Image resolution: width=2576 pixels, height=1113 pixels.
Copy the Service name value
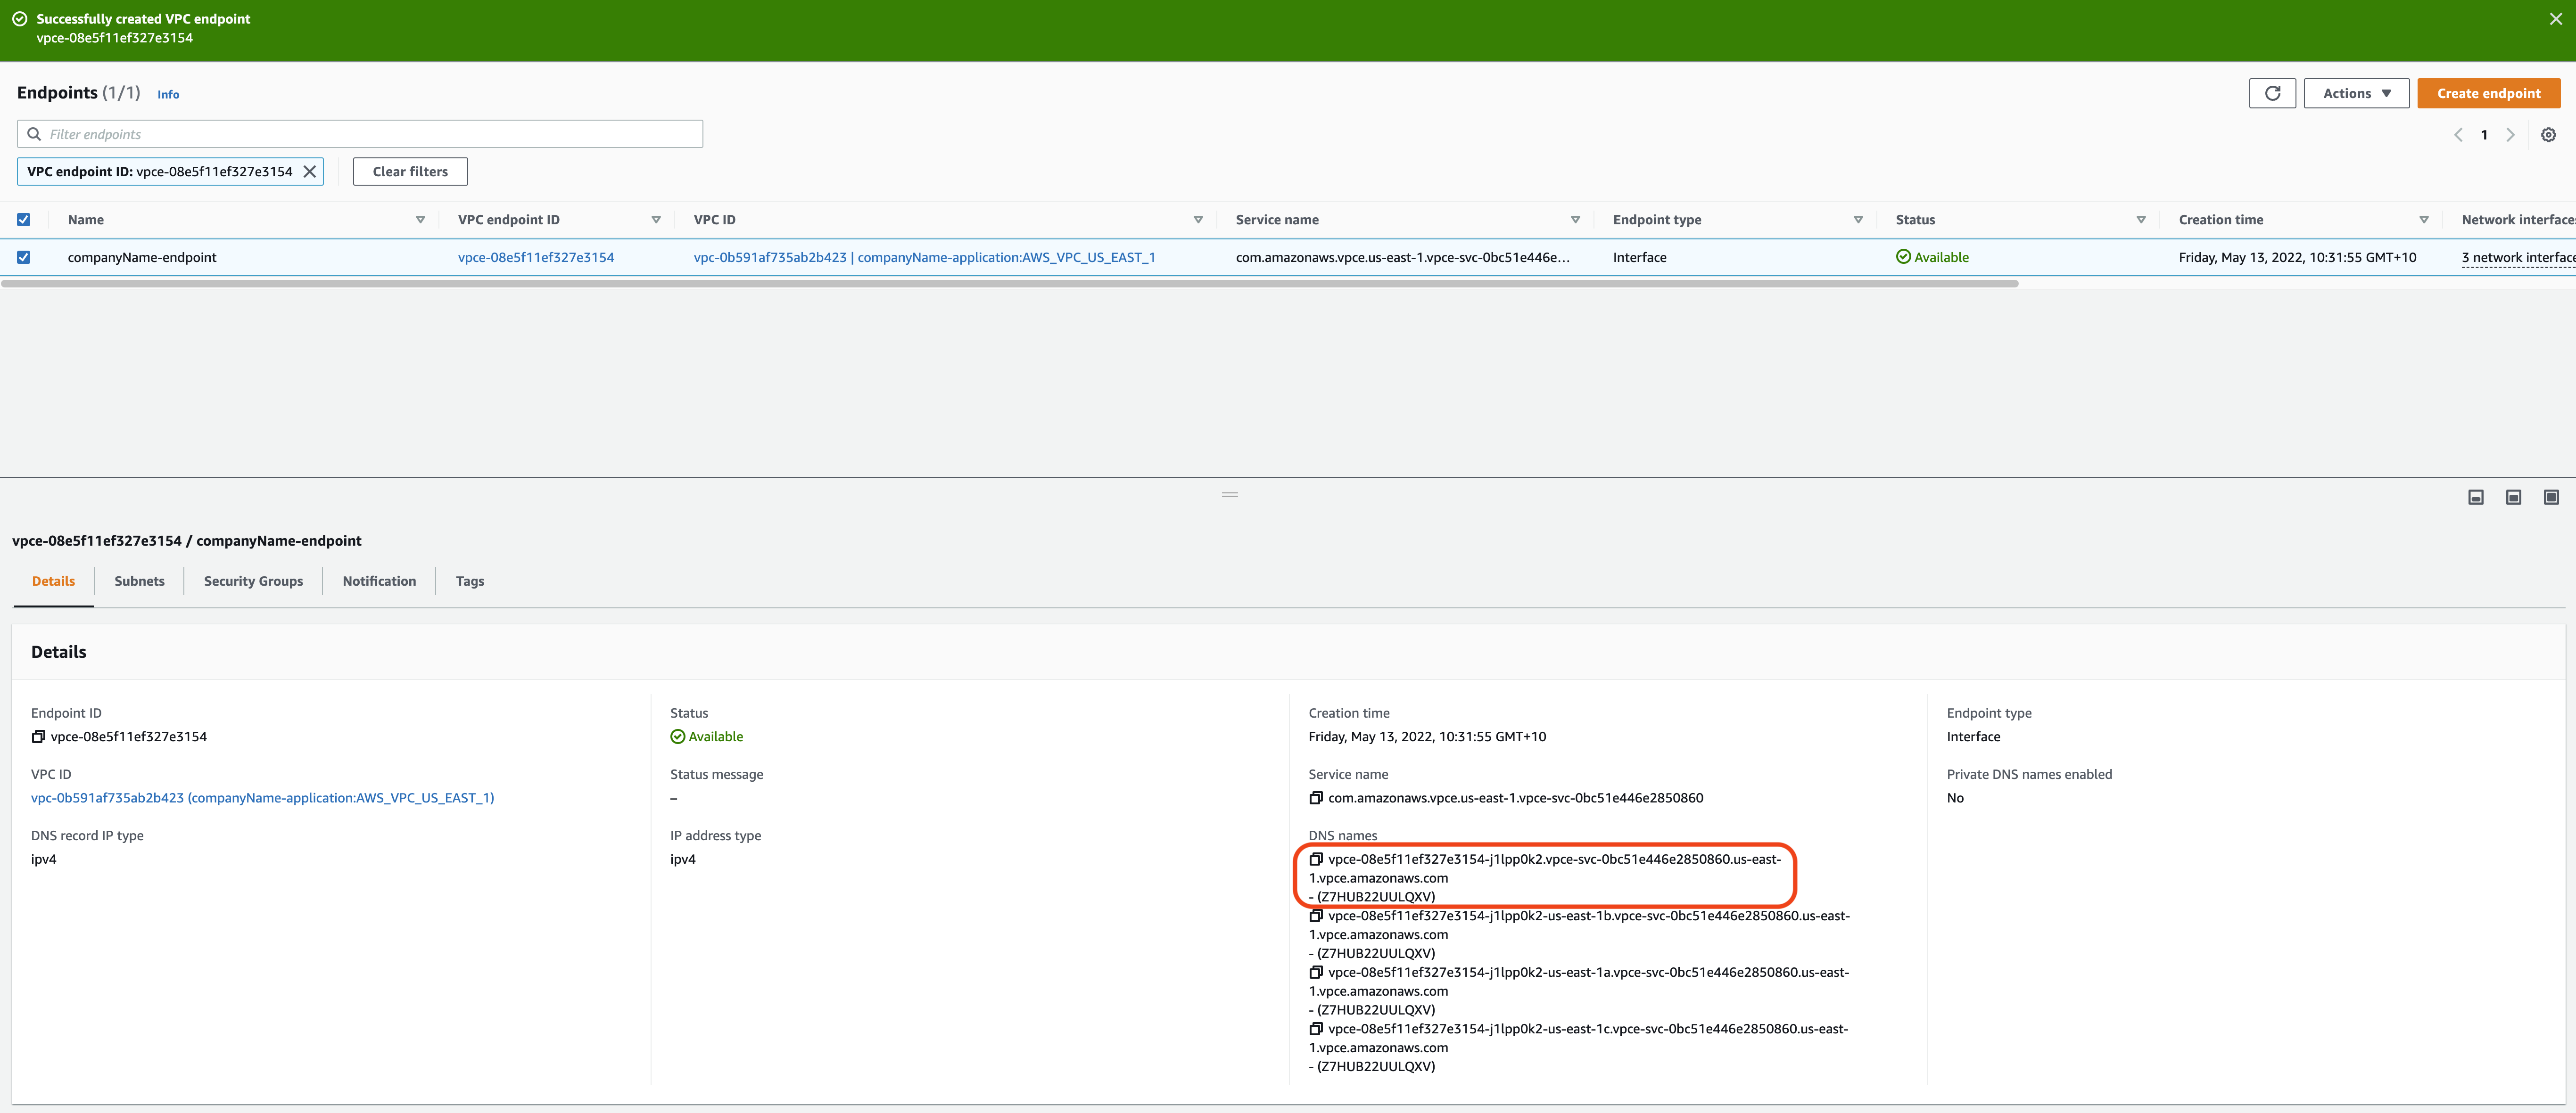click(1316, 797)
